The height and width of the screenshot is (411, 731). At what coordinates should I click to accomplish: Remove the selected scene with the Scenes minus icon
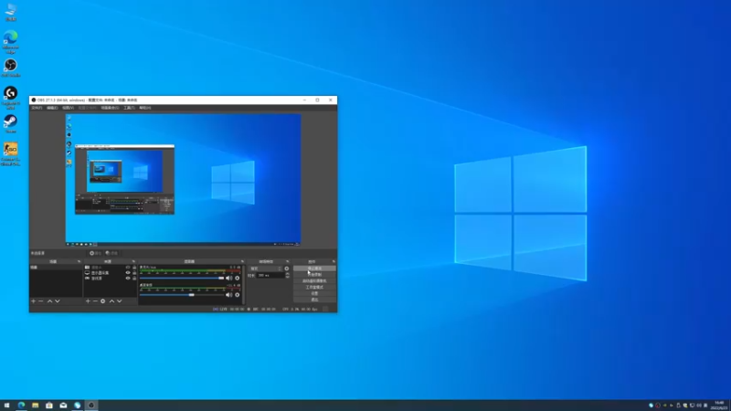(x=41, y=301)
